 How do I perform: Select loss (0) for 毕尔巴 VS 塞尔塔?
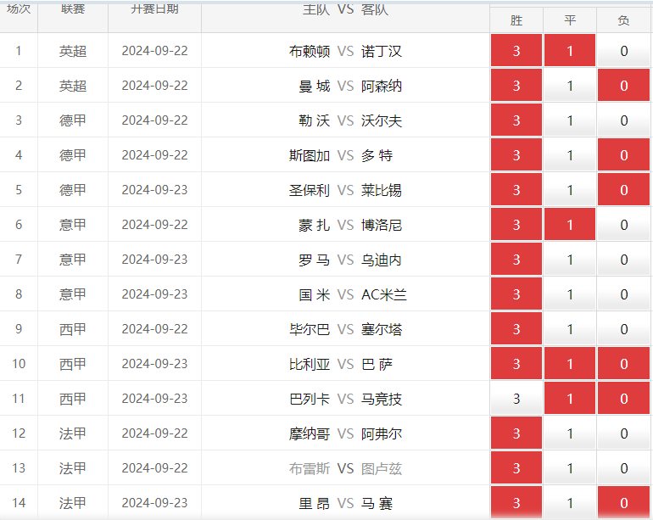pyautogui.click(x=623, y=329)
